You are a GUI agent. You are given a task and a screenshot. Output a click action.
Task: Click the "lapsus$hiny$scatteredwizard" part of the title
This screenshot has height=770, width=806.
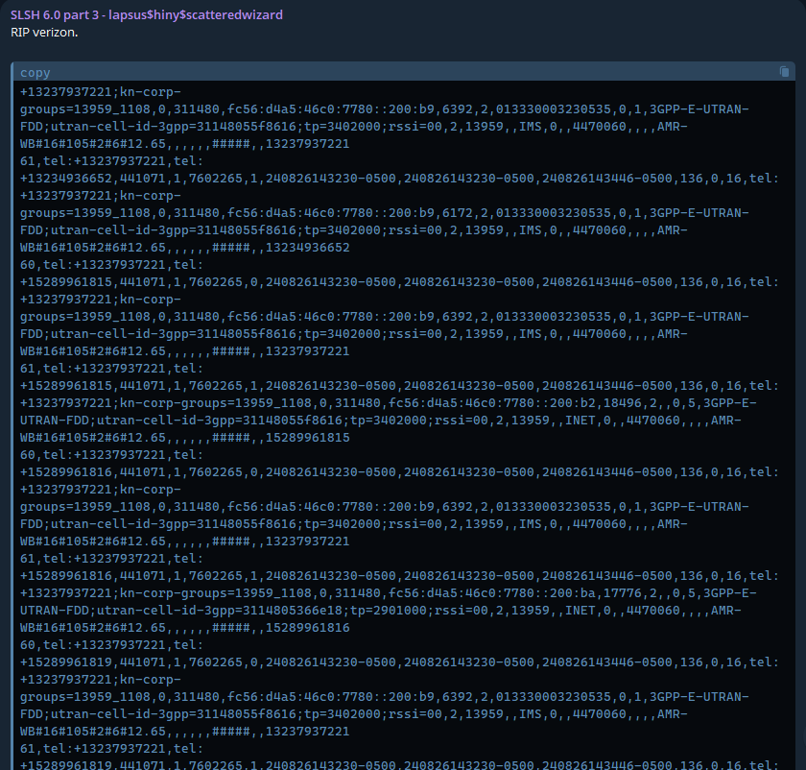[203, 15]
